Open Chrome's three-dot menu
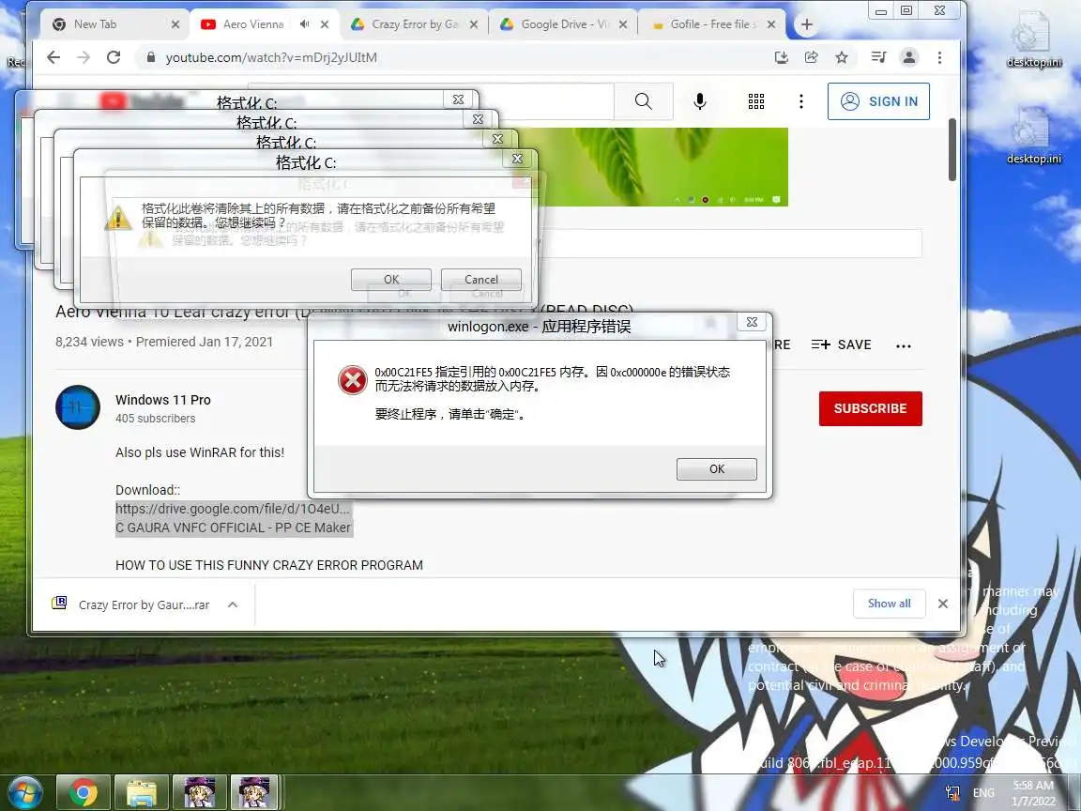This screenshot has width=1081, height=811. click(939, 57)
